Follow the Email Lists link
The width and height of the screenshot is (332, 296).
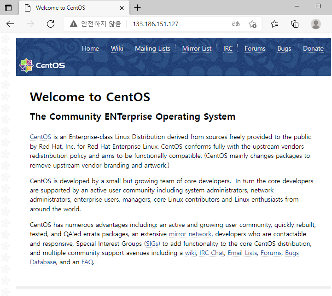[242, 253]
